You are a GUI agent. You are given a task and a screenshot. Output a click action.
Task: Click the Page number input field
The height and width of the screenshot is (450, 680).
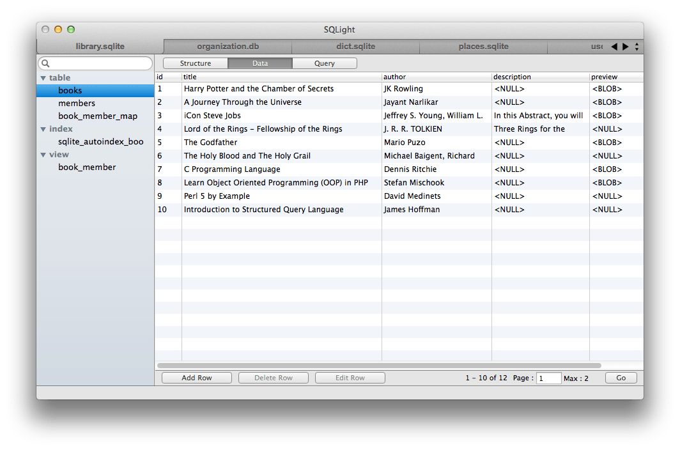point(549,378)
